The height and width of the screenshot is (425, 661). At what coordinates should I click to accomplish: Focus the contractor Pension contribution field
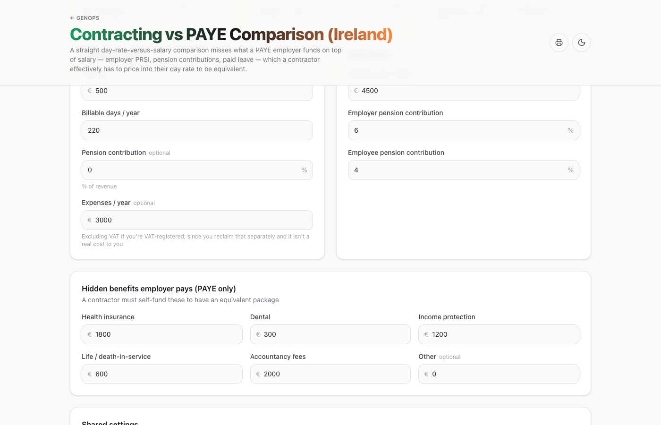point(197,170)
